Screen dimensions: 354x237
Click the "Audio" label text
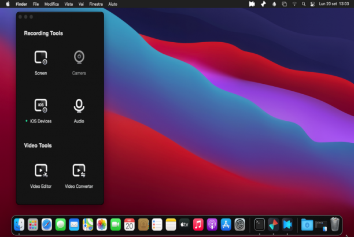(79, 121)
